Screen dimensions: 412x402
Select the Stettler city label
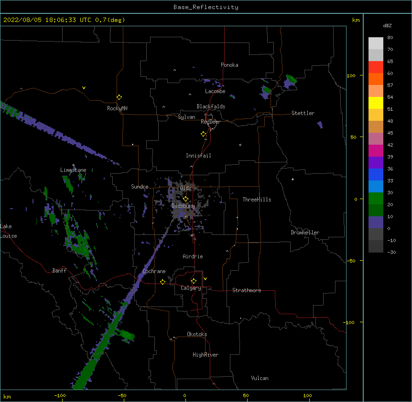pos(303,113)
